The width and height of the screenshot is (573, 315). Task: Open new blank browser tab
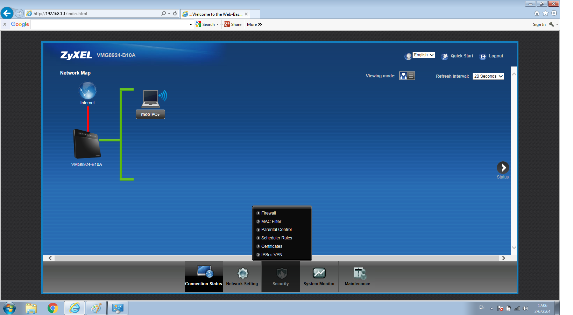coord(255,14)
